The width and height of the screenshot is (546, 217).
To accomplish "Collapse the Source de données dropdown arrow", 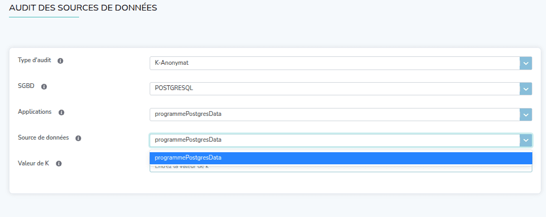I will pyautogui.click(x=525, y=140).
